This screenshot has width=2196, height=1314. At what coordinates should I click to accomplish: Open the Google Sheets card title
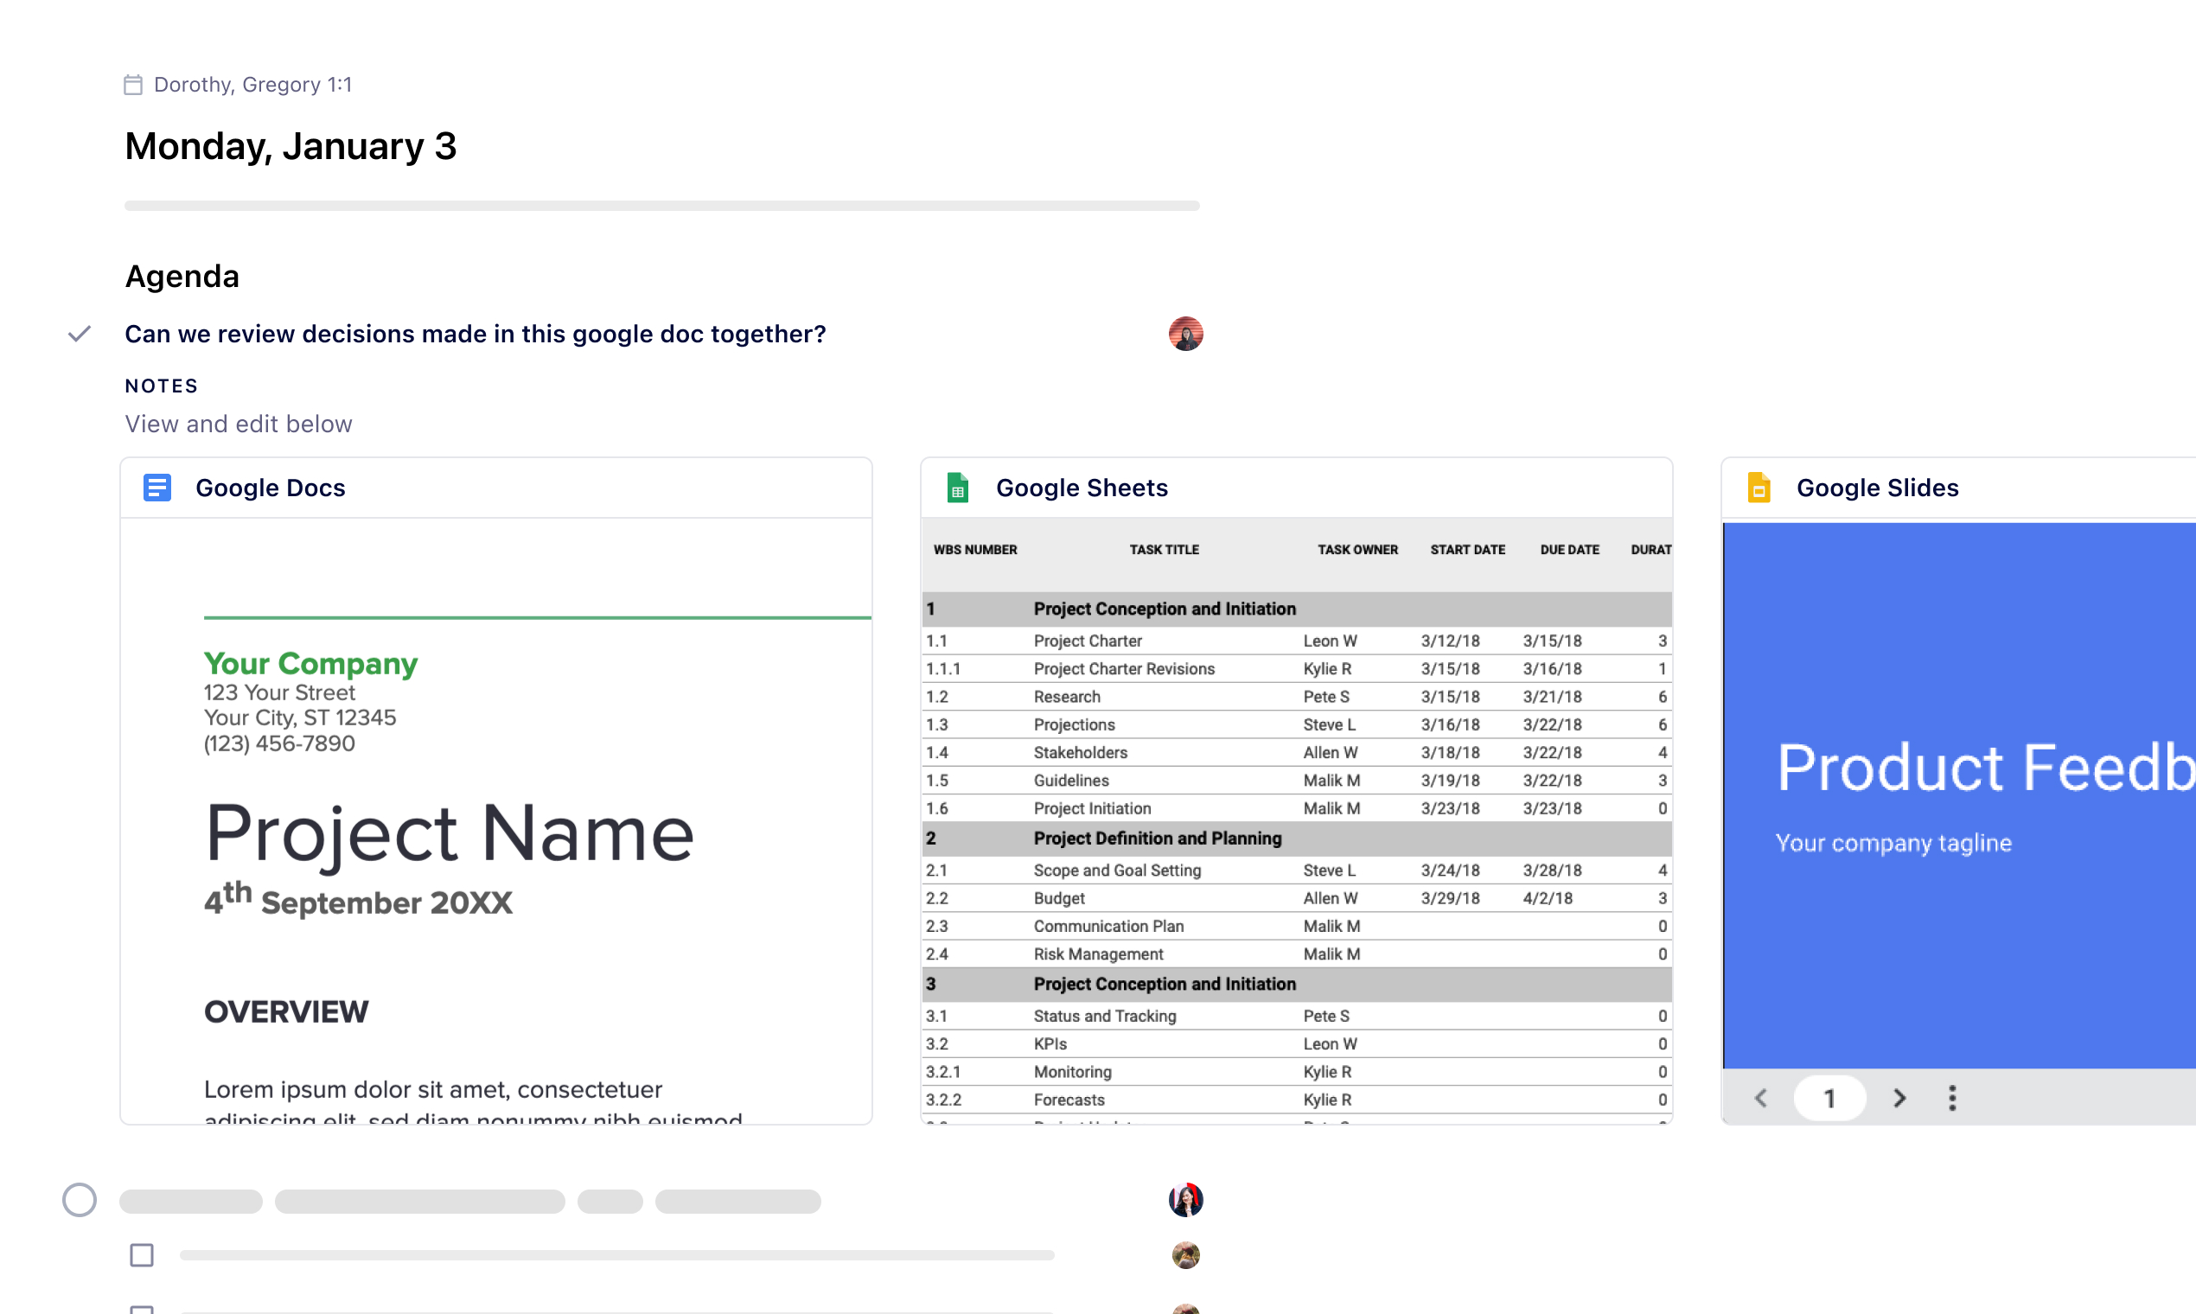coord(1082,488)
